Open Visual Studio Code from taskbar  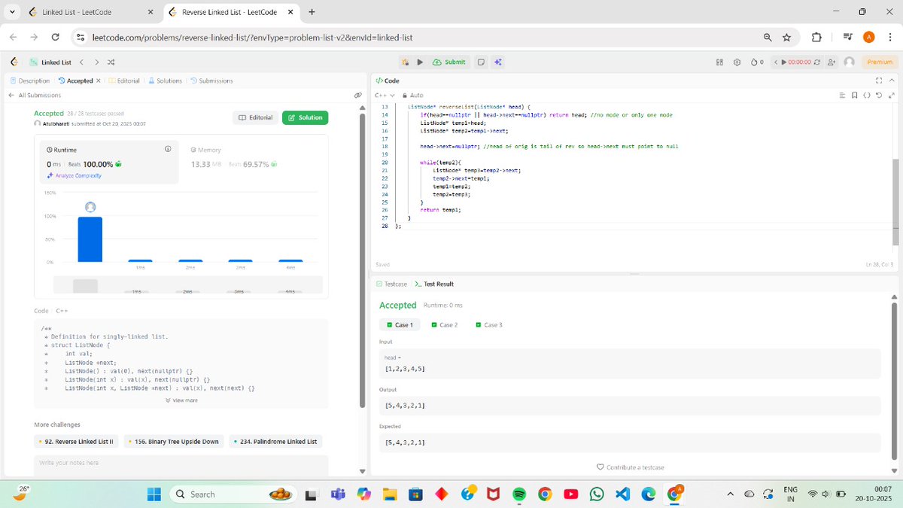pyautogui.click(x=622, y=494)
